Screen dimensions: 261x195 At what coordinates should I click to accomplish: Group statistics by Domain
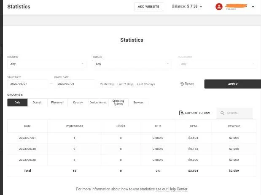click(38, 102)
